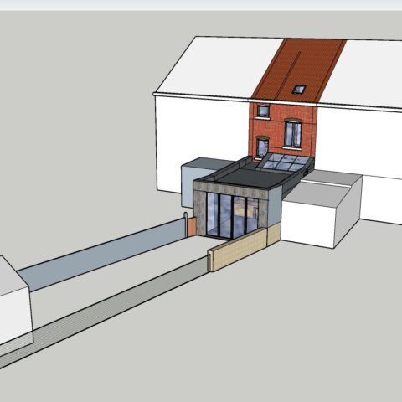Select the tall double window on brick facade
The image size is (402, 402).
point(293,134)
